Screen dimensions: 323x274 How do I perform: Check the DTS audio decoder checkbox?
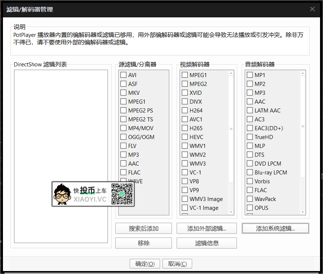pyautogui.click(x=249, y=155)
